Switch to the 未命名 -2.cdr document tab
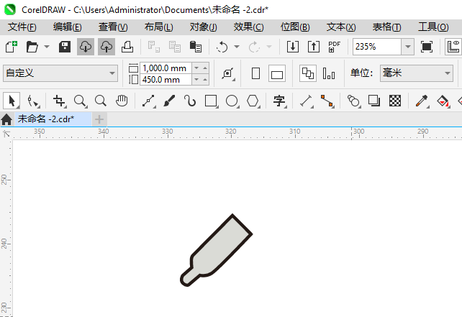The height and width of the screenshot is (317, 462). pos(53,119)
